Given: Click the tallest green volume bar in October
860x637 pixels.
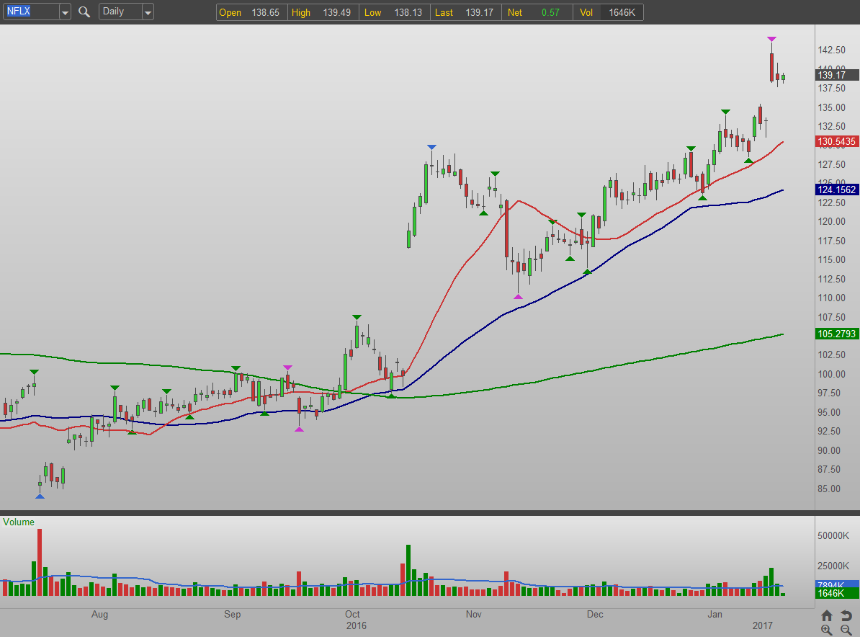Looking at the screenshot, I should [408, 571].
